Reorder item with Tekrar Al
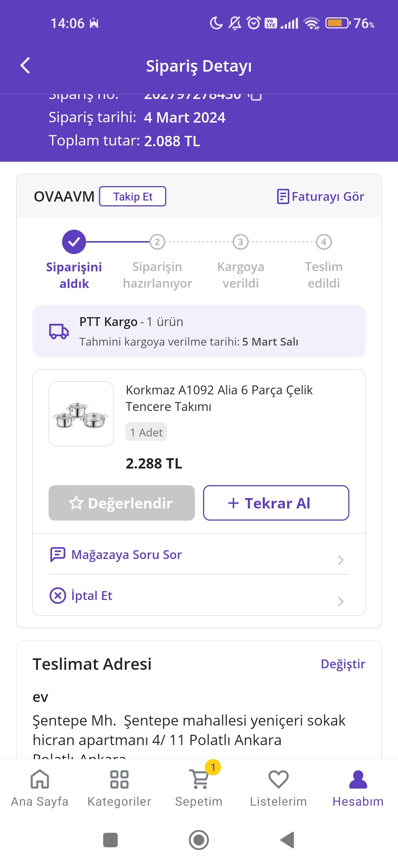Screen dimensions: 398x864 click(x=276, y=503)
